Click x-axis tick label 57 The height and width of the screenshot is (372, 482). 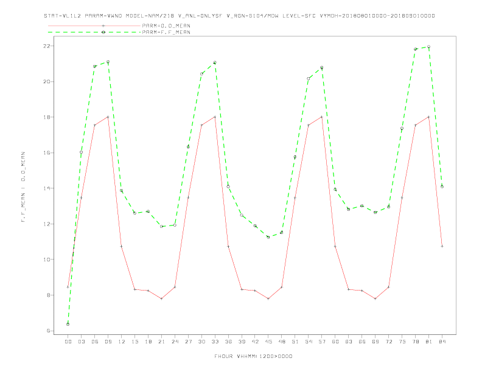[322, 342]
